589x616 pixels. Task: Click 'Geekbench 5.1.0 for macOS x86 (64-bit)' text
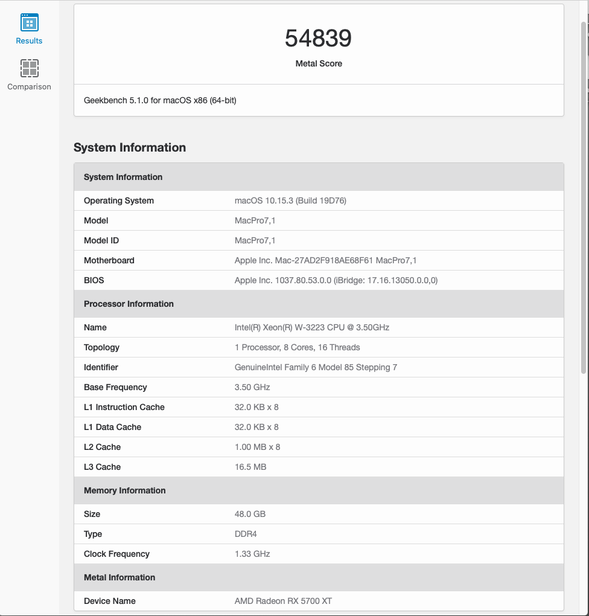[x=160, y=101]
